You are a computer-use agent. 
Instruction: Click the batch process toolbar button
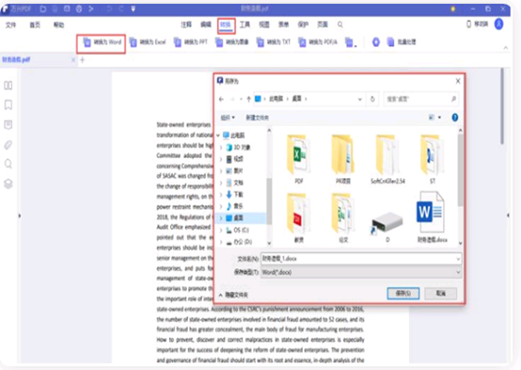coord(402,42)
